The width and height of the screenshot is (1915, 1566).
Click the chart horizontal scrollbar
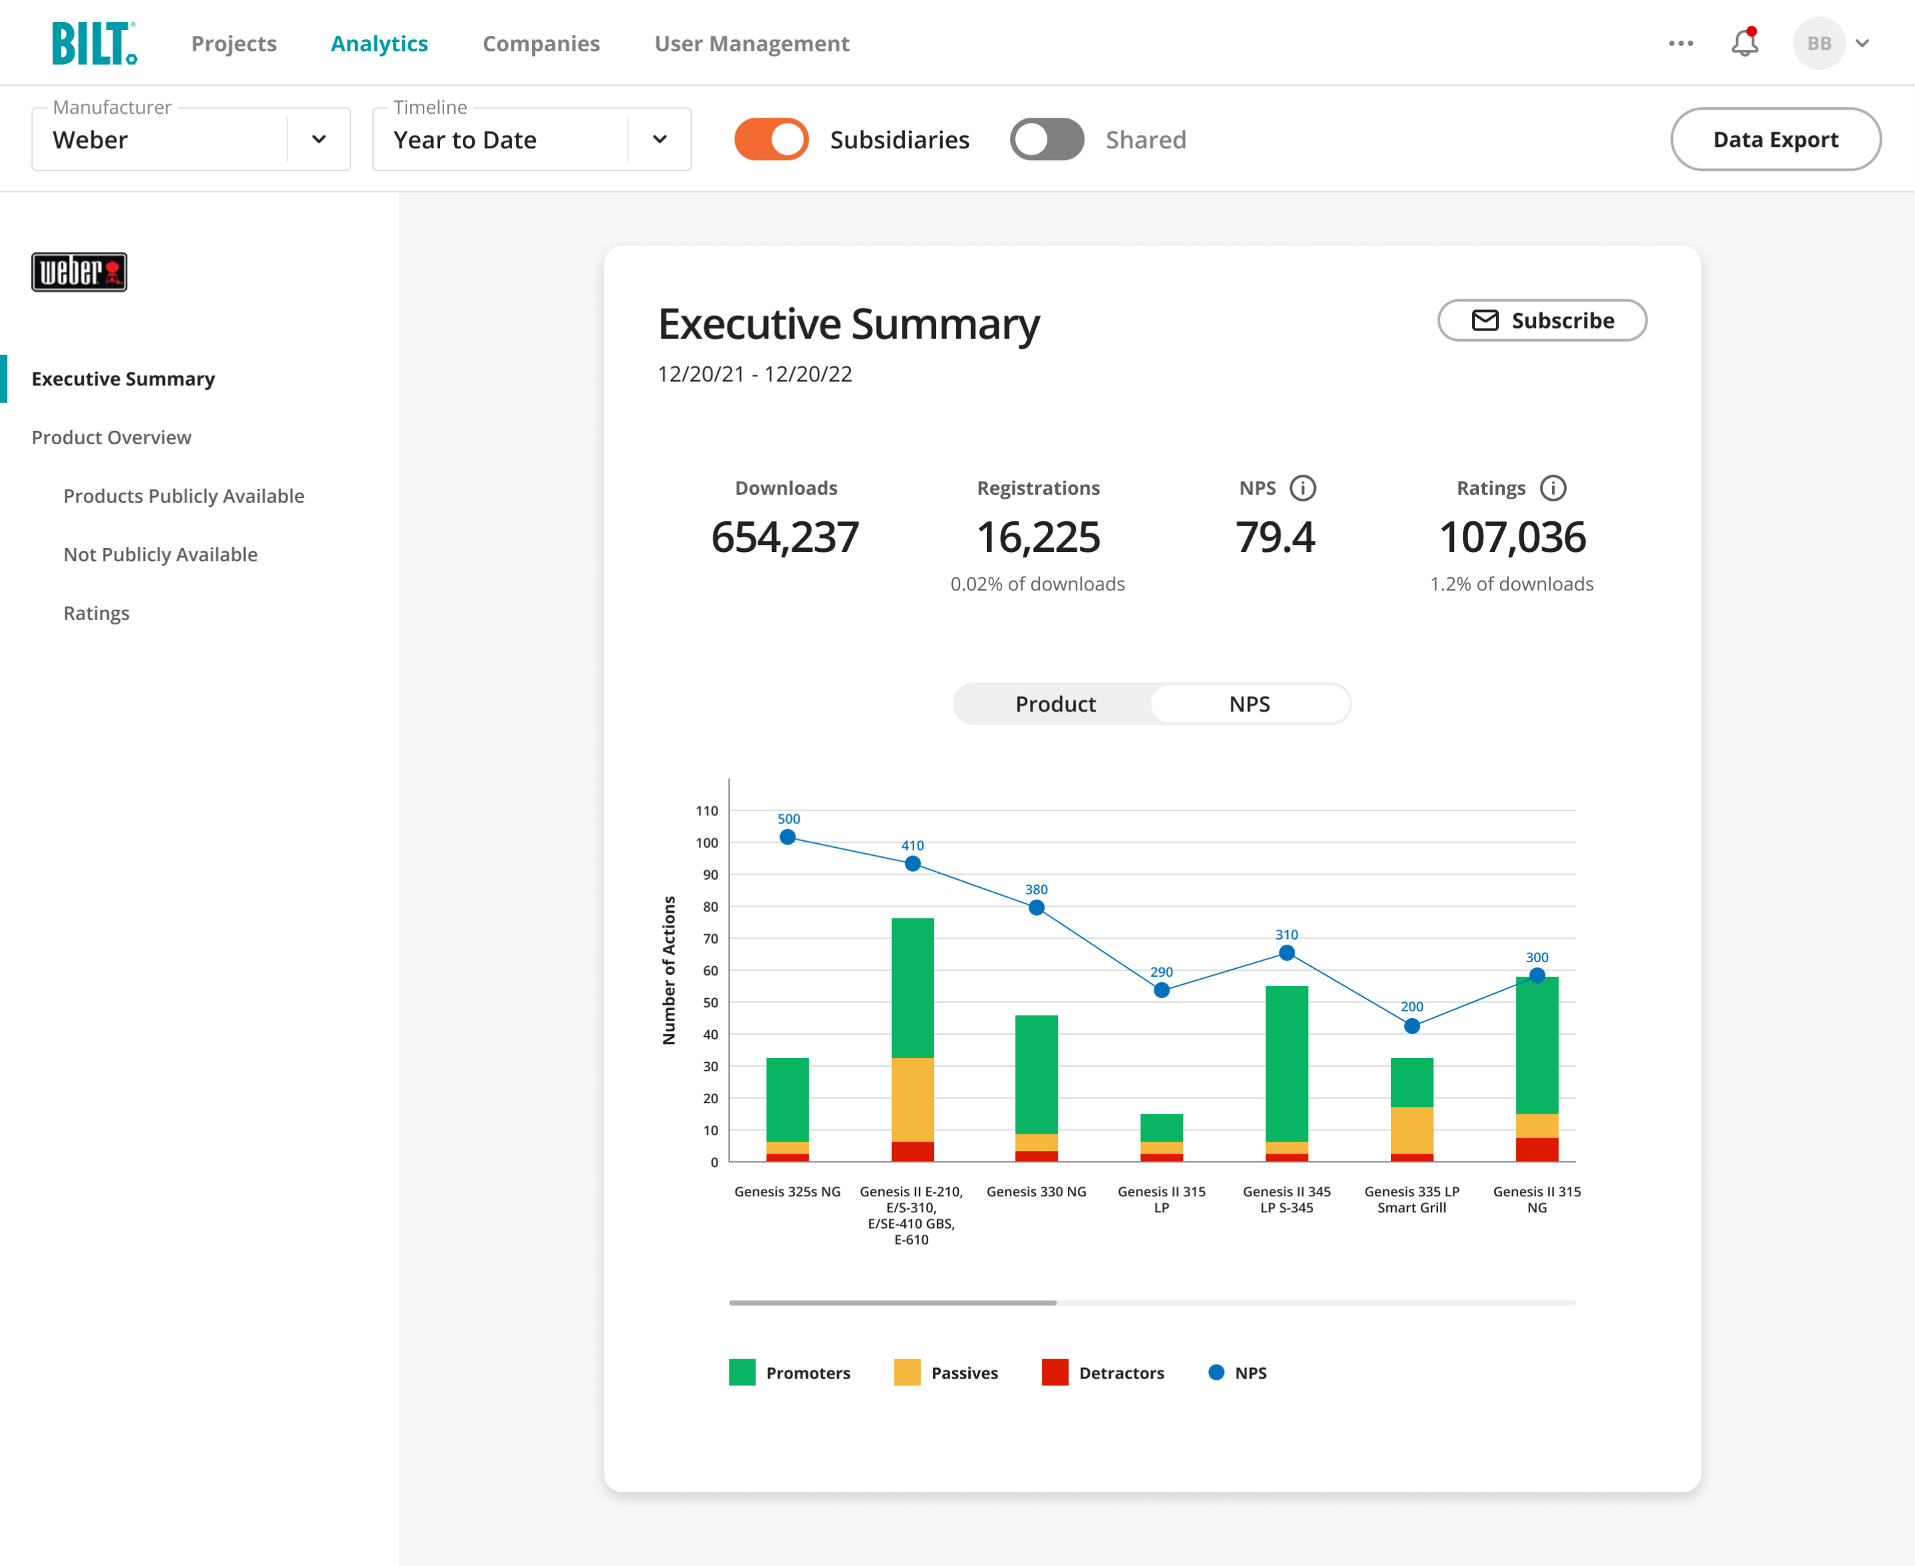[892, 1303]
